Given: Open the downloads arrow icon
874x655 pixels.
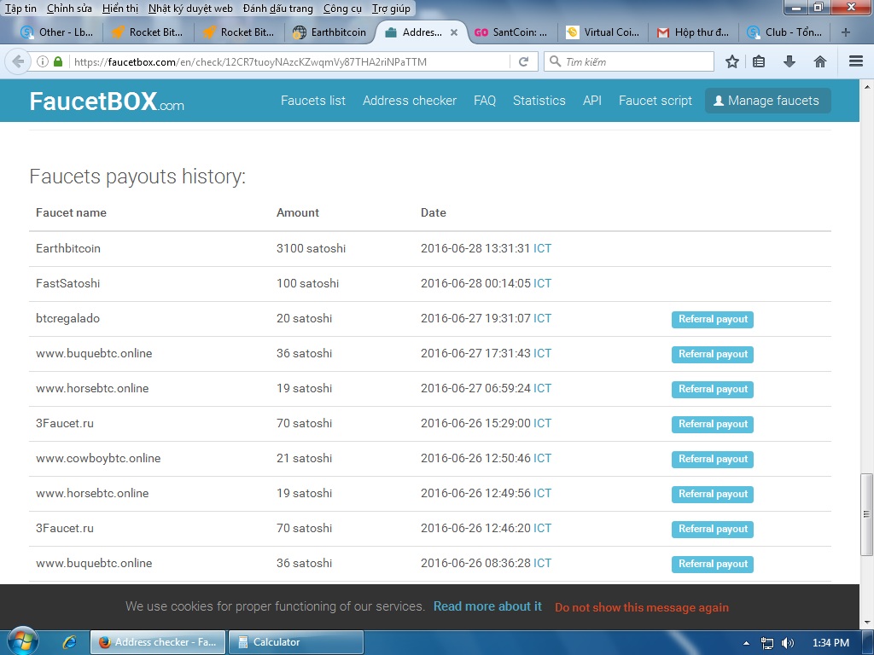Looking at the screenshot, I should [x=790, y=61].
